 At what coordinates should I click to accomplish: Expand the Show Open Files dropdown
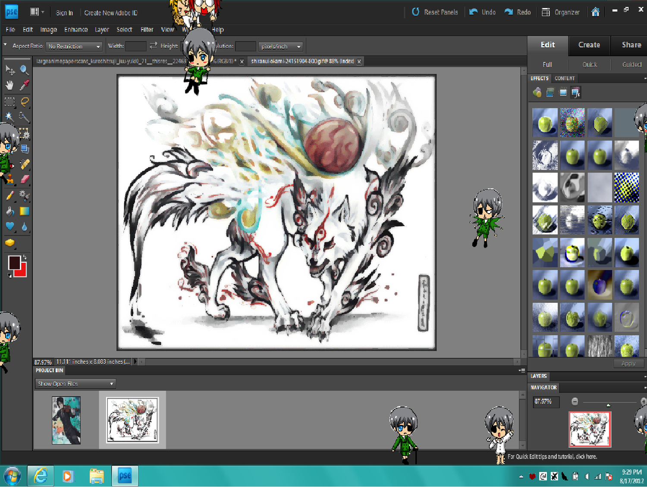pyautogui.click(x=75, y=383)
